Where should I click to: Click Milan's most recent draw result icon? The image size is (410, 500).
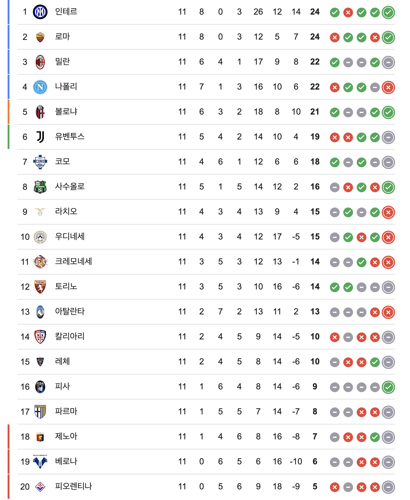tap(388, 62)
